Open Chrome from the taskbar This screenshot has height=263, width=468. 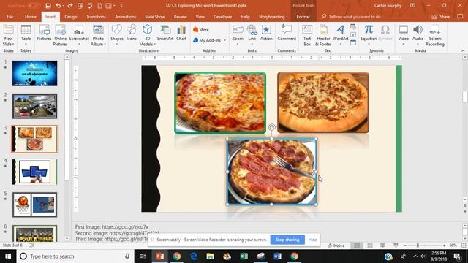(177, 256)
